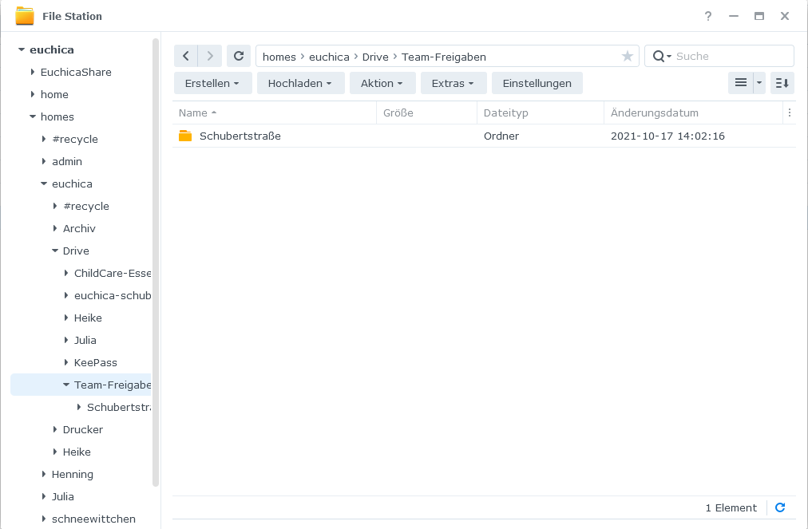Click the help question mark icon

click(x=708, y=16)
